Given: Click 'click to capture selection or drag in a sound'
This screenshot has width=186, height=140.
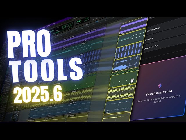Looking at the screenshot, I should click(158, 99).
